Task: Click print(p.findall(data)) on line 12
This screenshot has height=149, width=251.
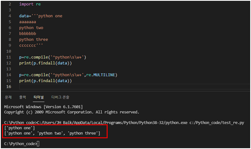Action: 46,63
